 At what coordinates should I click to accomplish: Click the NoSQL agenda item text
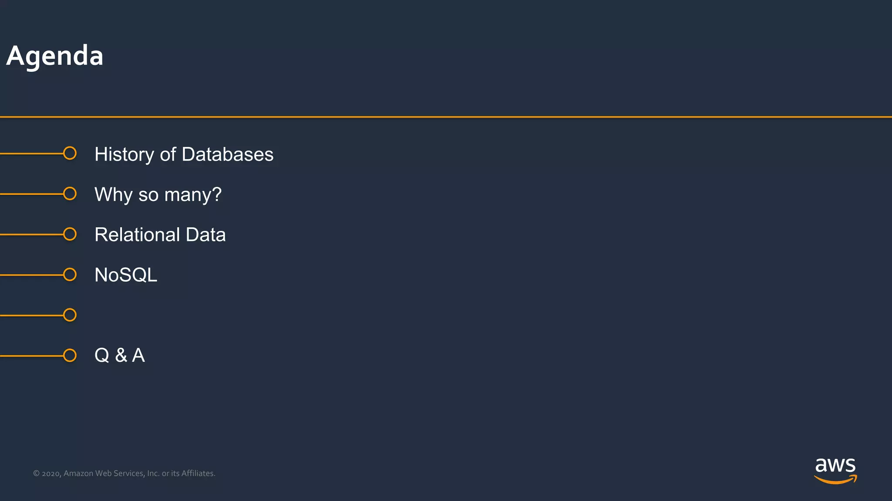click(125, 275)
